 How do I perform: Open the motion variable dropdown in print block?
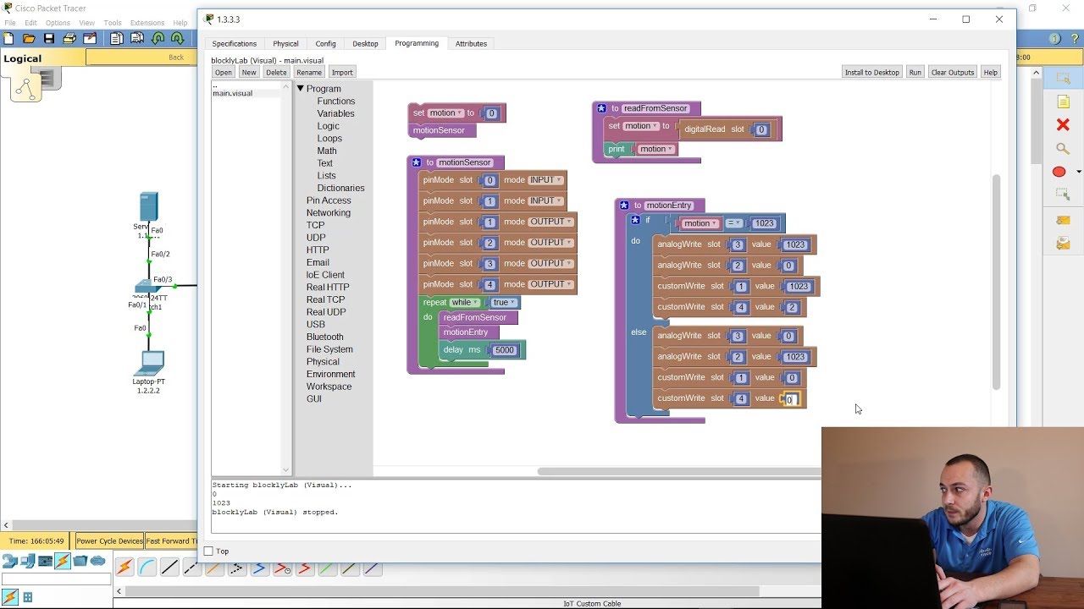(x=656, y=149)
